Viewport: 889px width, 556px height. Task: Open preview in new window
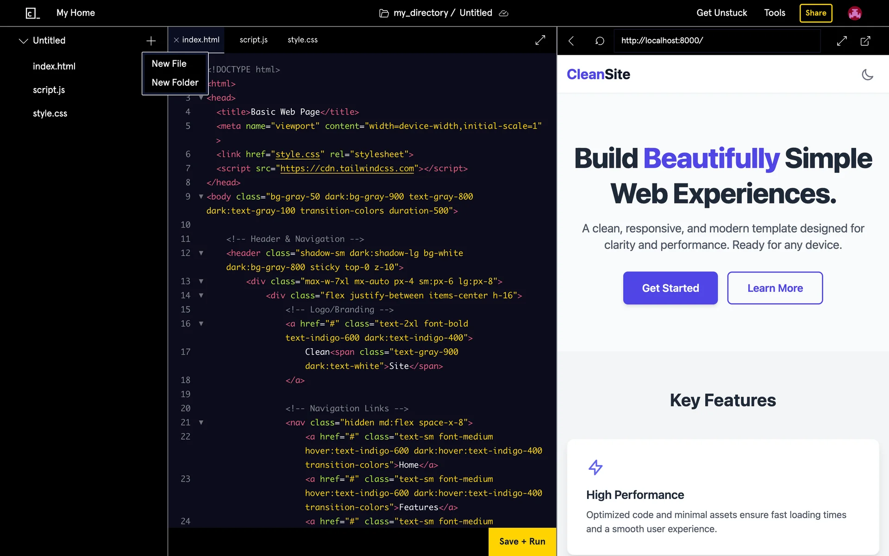tap(865, 41)
